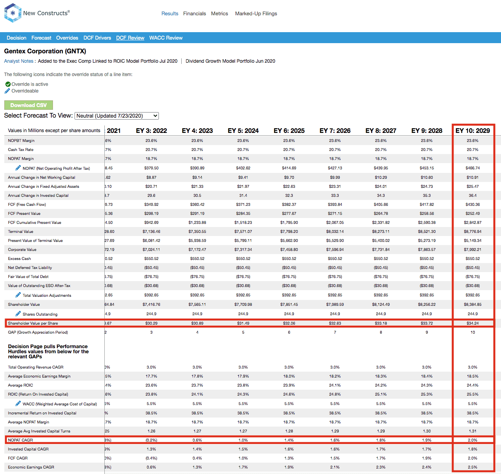Click the 2.0% NOPAT CAGR value for 2029
This screenshot has height=474, width=501.
(x=473, y=440)
